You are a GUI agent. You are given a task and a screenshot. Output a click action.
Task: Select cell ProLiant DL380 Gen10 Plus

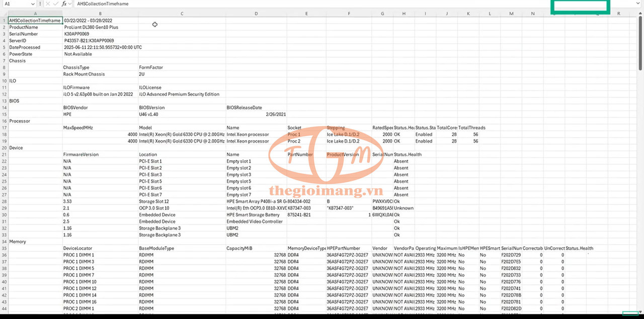tap(100, 27)
